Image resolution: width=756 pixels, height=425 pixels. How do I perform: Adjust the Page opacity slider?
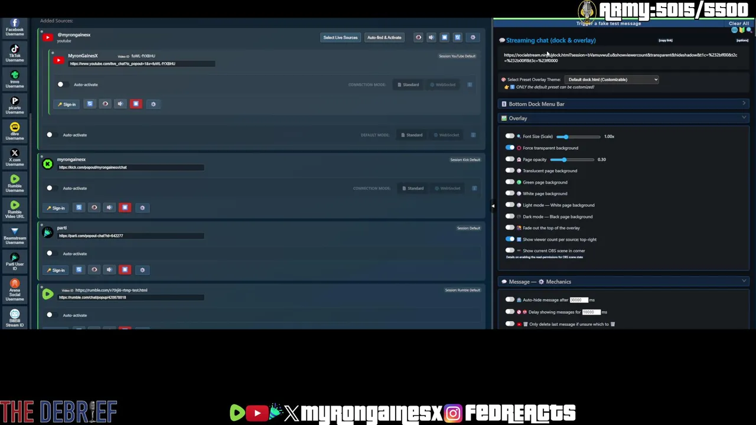click(572, 159)
